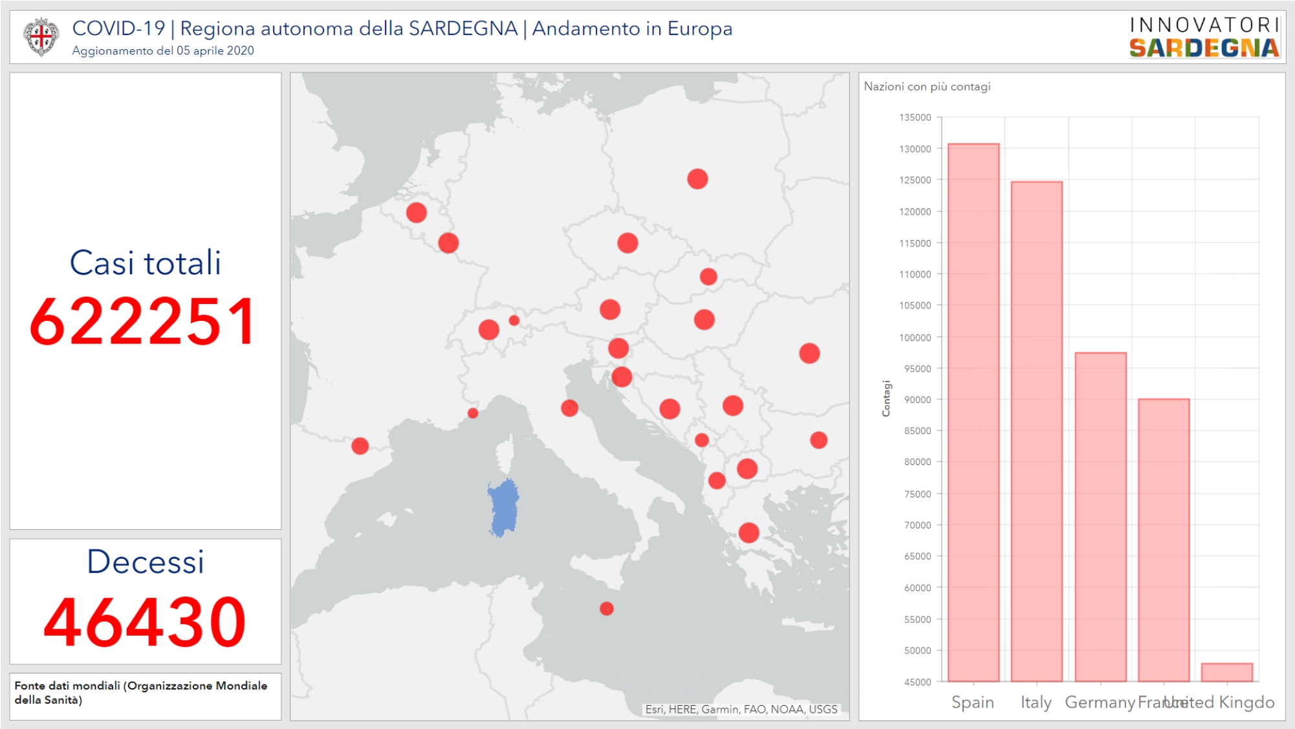Select the Germany bar in chart
The width and height of the screenshot is (1295, 729).
[x=1100, y=517]
